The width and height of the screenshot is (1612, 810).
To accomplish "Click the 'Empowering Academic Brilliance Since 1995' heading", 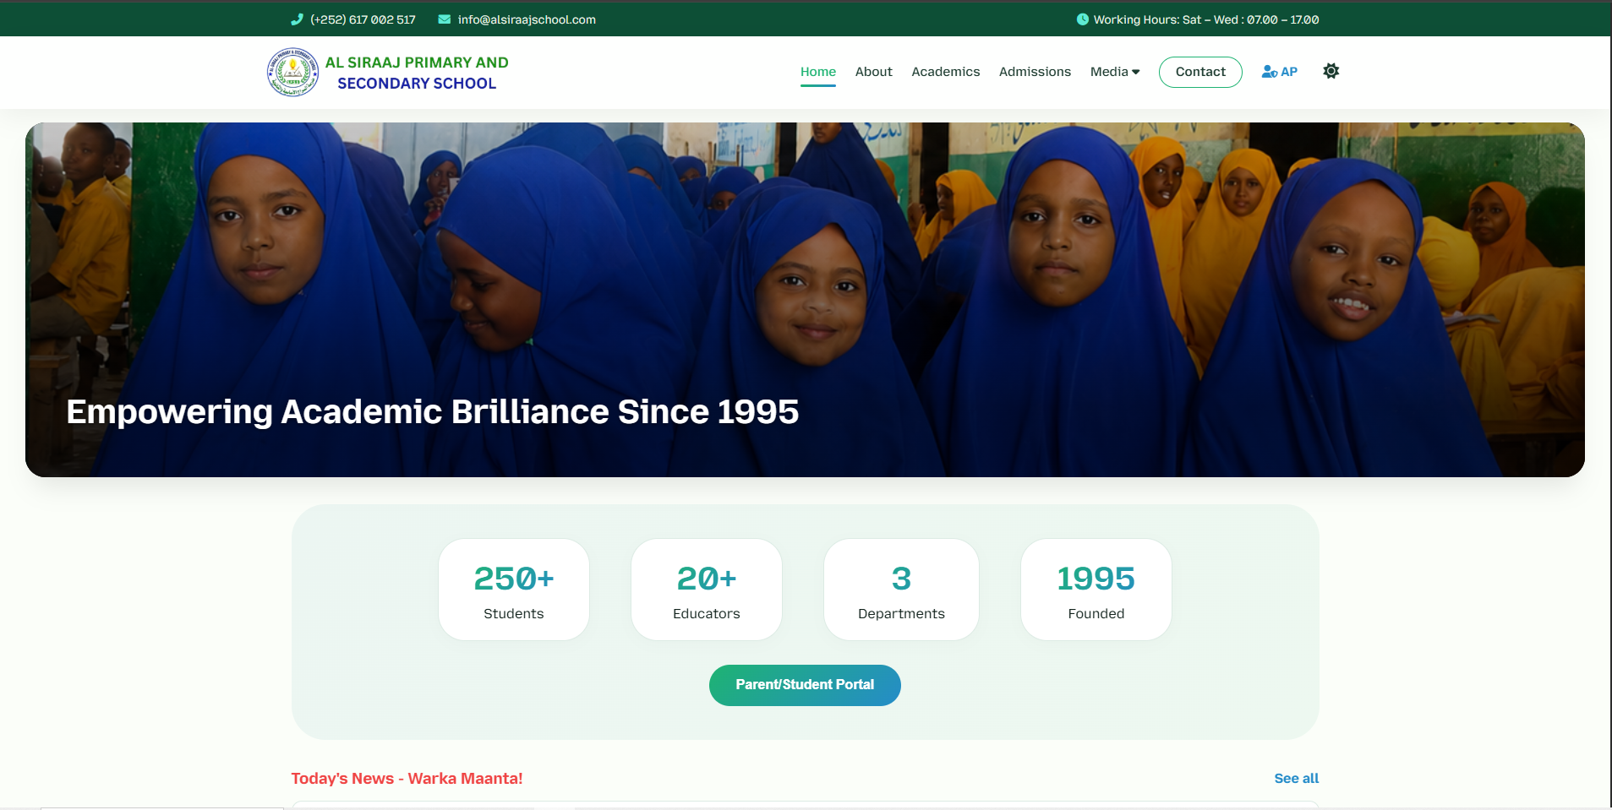I will click(433, 412).
